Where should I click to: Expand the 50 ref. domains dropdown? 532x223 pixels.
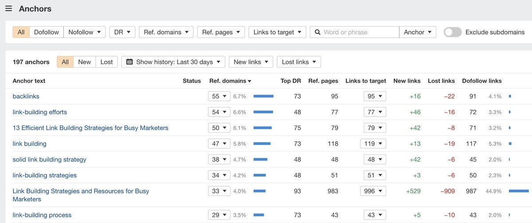[219, 128]
